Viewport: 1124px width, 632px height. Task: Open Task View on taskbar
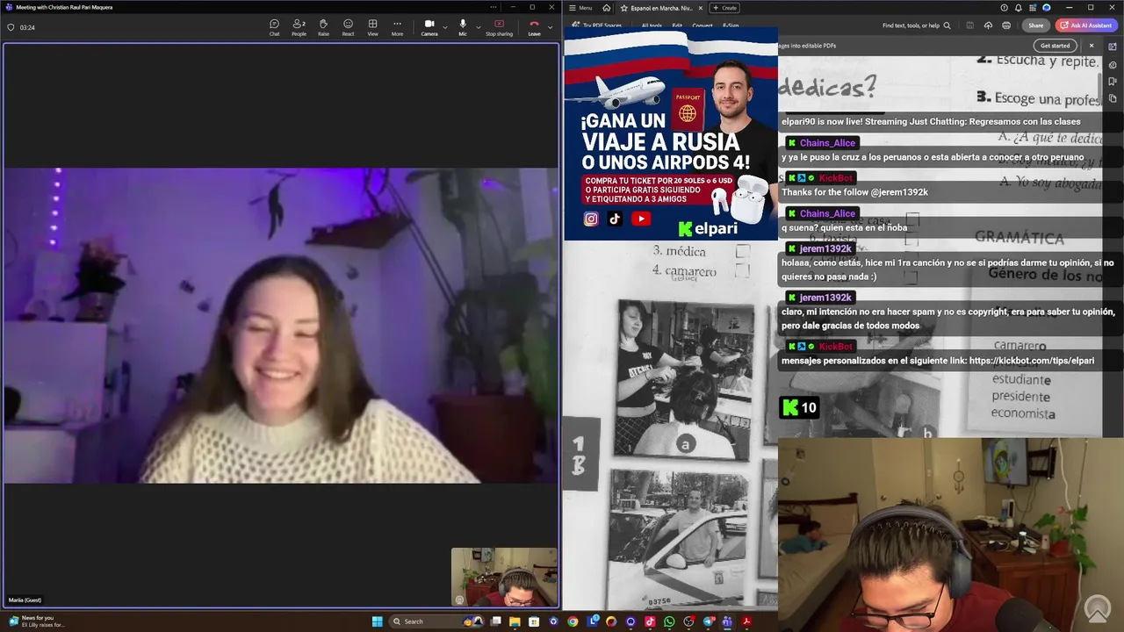click(496, 621)
